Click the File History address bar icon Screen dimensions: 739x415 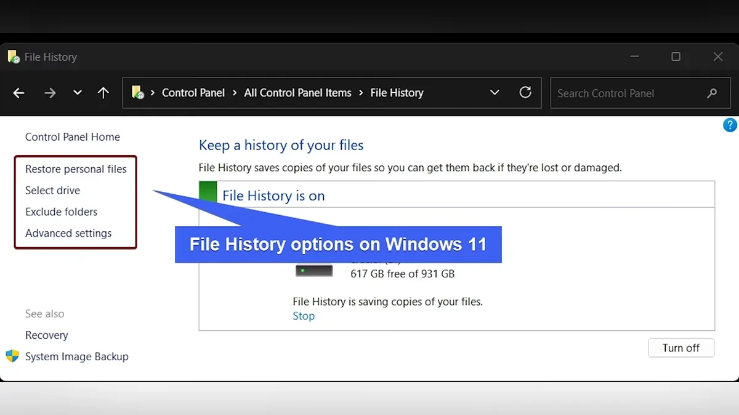point(138,93)
